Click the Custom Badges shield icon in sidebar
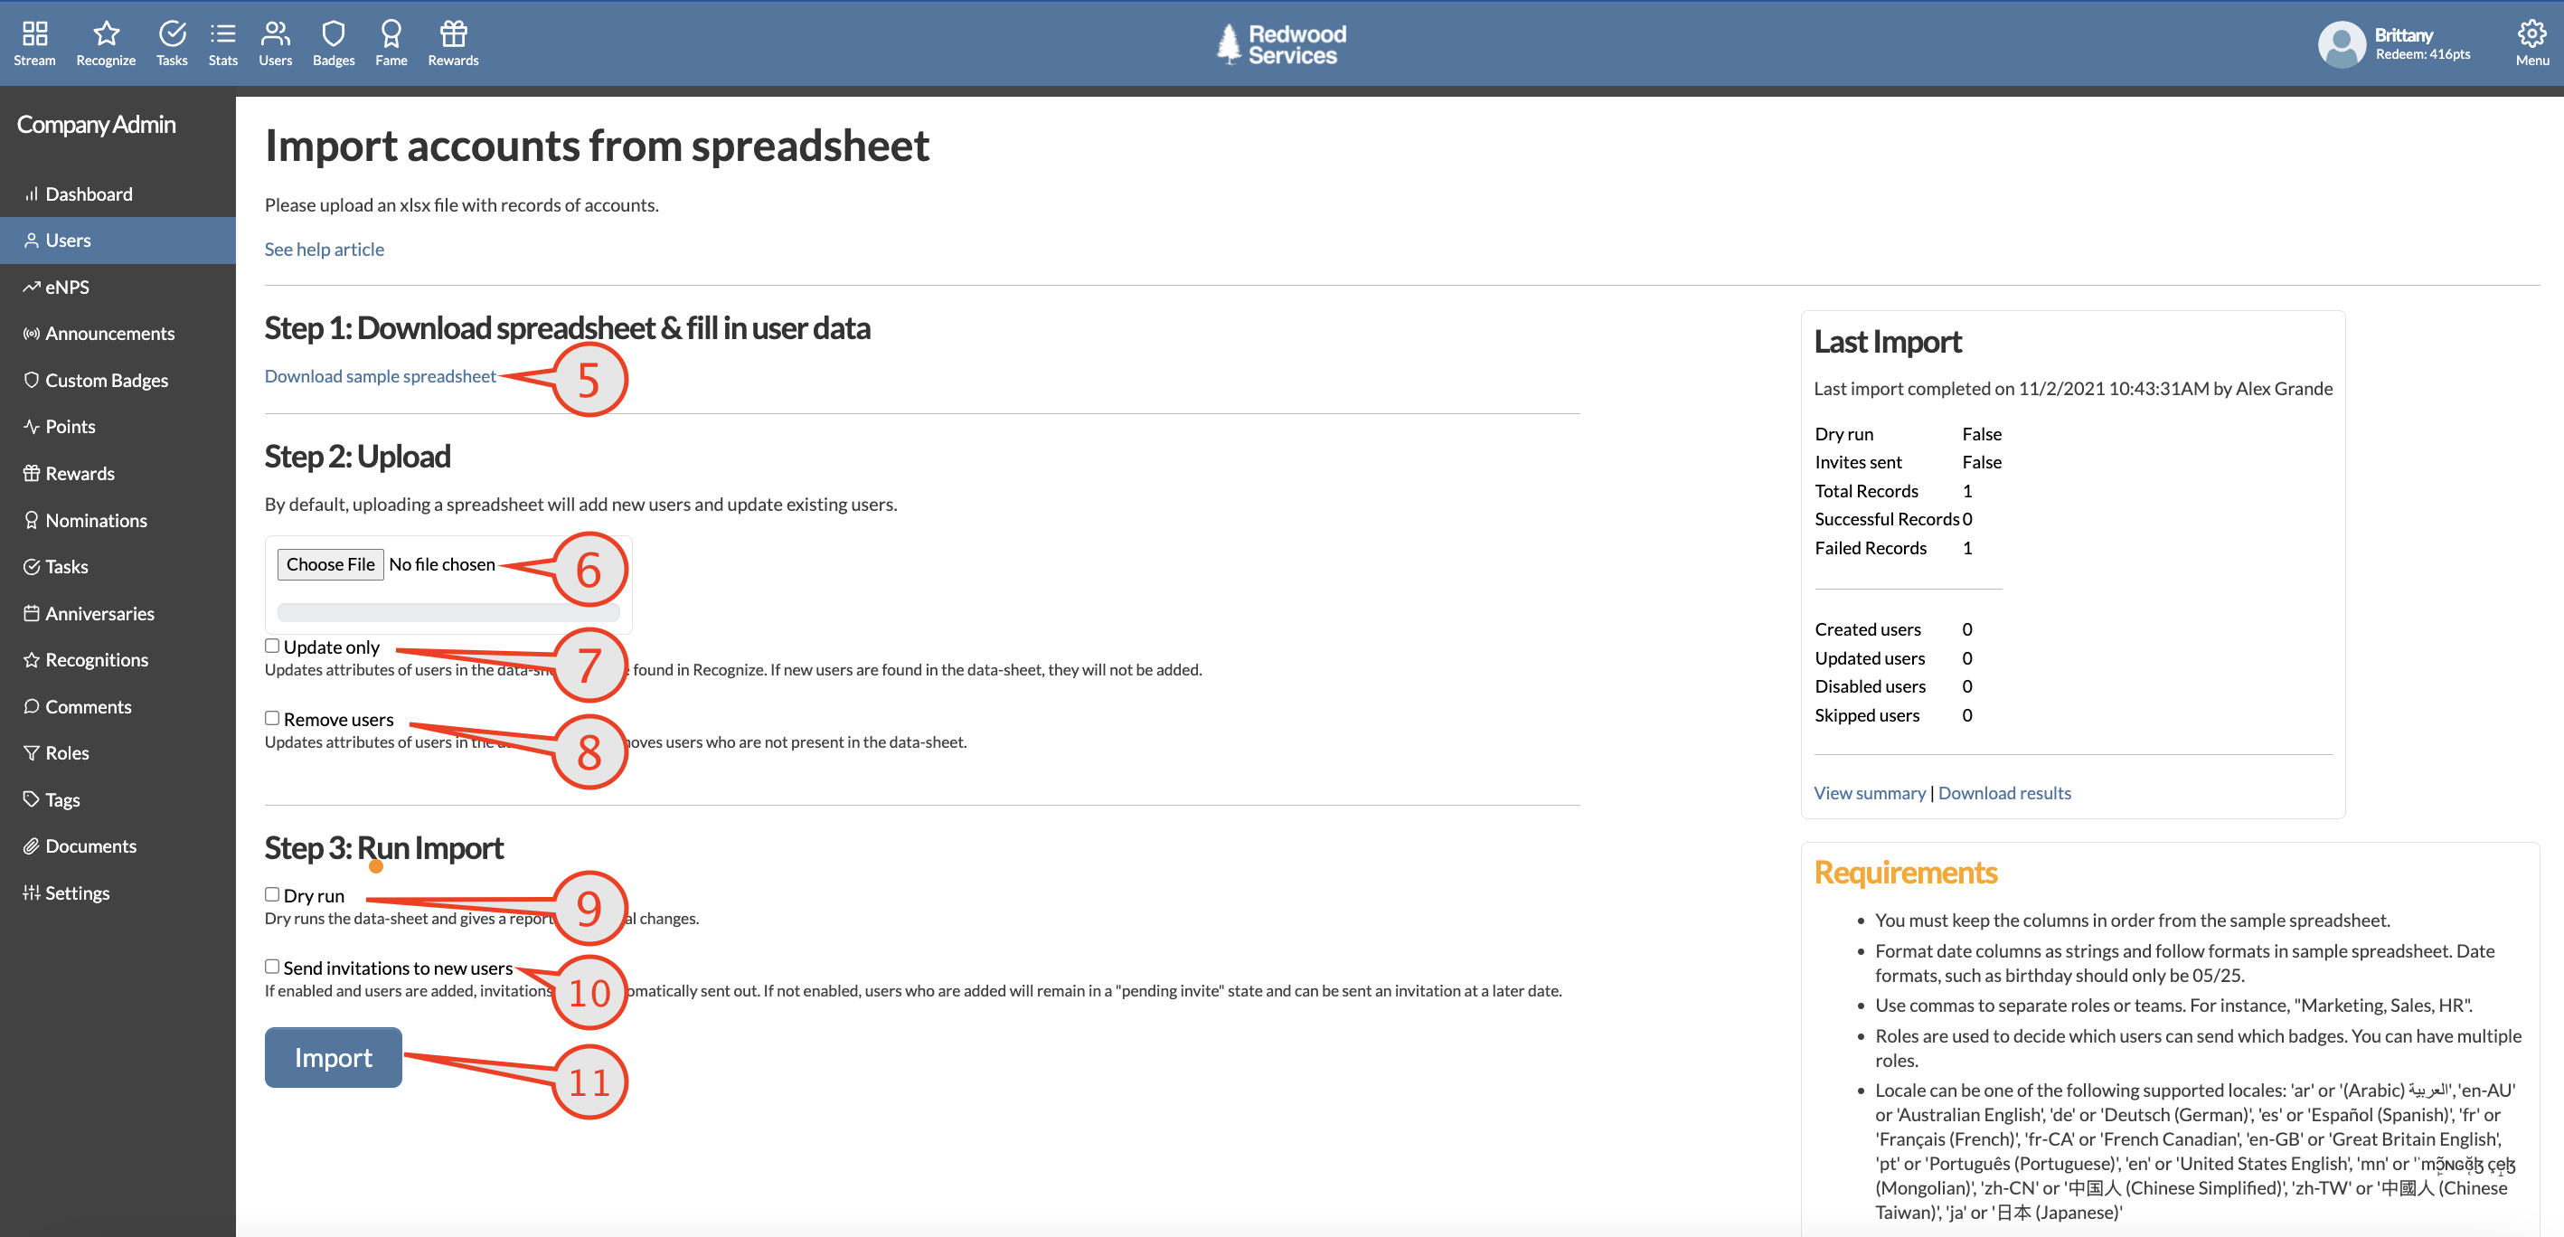The height and width of the screenshot is (1237, 2564). click(x=32, y=379)
